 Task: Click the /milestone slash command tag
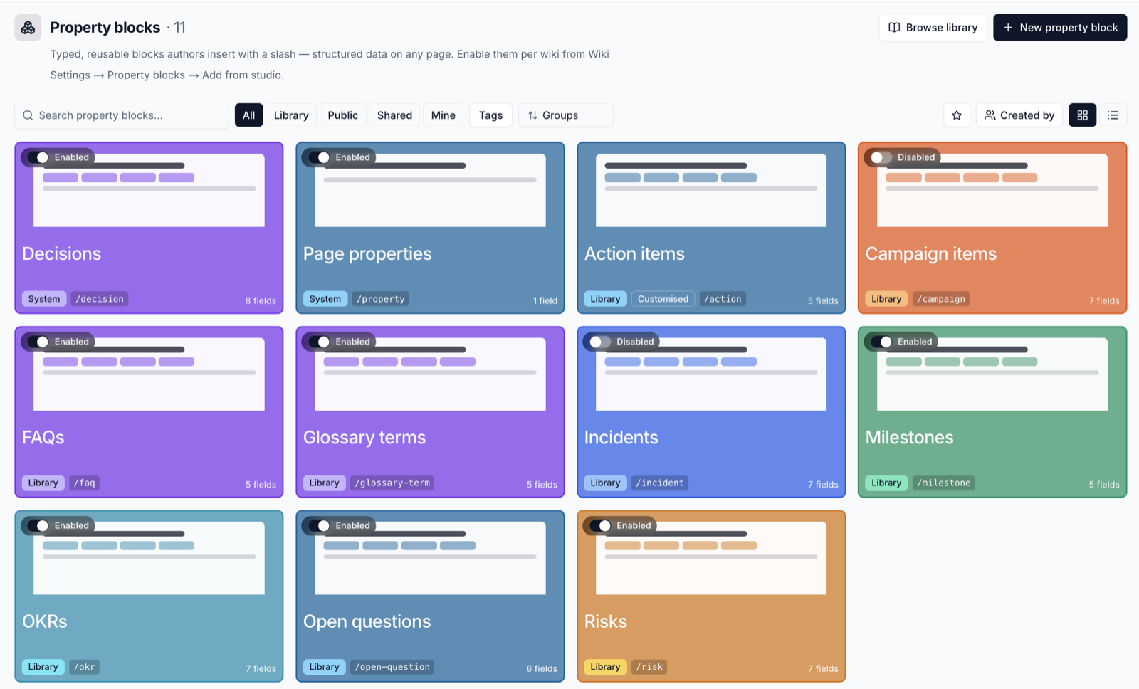click(944, 483)
